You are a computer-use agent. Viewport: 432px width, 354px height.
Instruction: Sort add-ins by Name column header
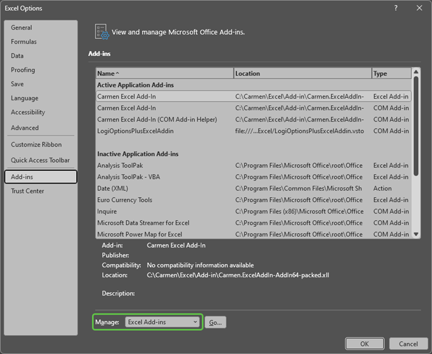pos(165,74)
